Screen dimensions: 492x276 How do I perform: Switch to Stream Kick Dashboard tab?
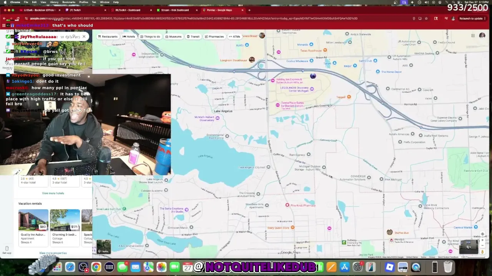(177, 10)
